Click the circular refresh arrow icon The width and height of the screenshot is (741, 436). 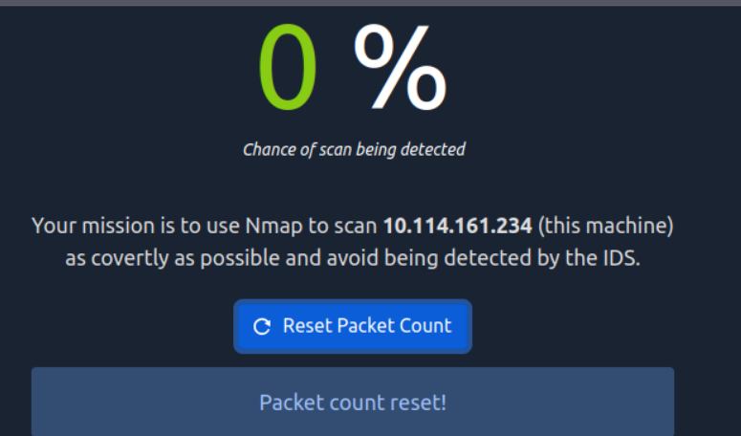coord(262,326)
